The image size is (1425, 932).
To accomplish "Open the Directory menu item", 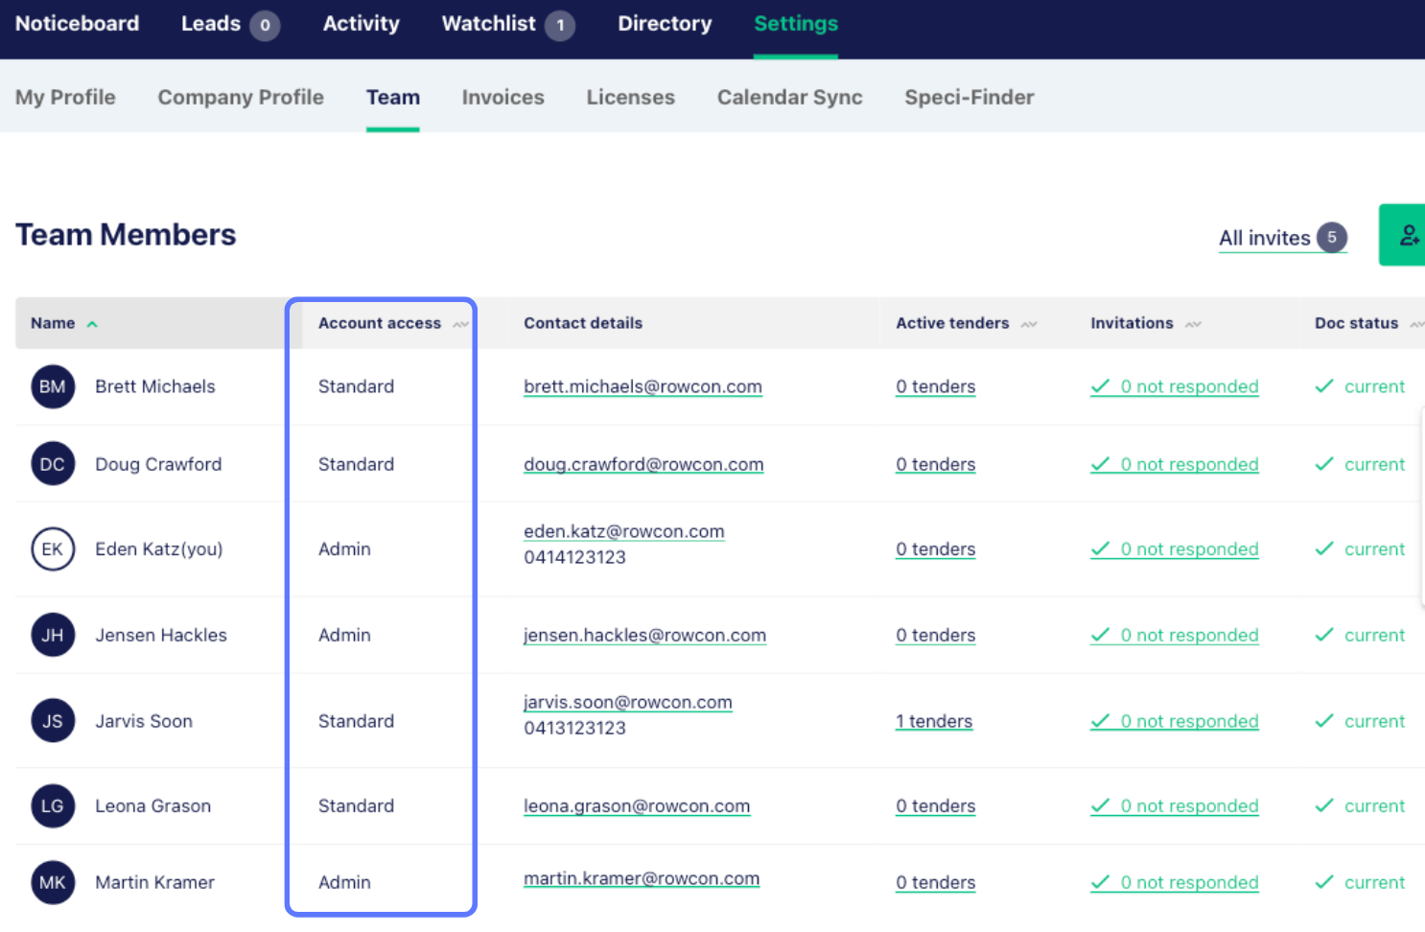I will (x=665, y=24).
